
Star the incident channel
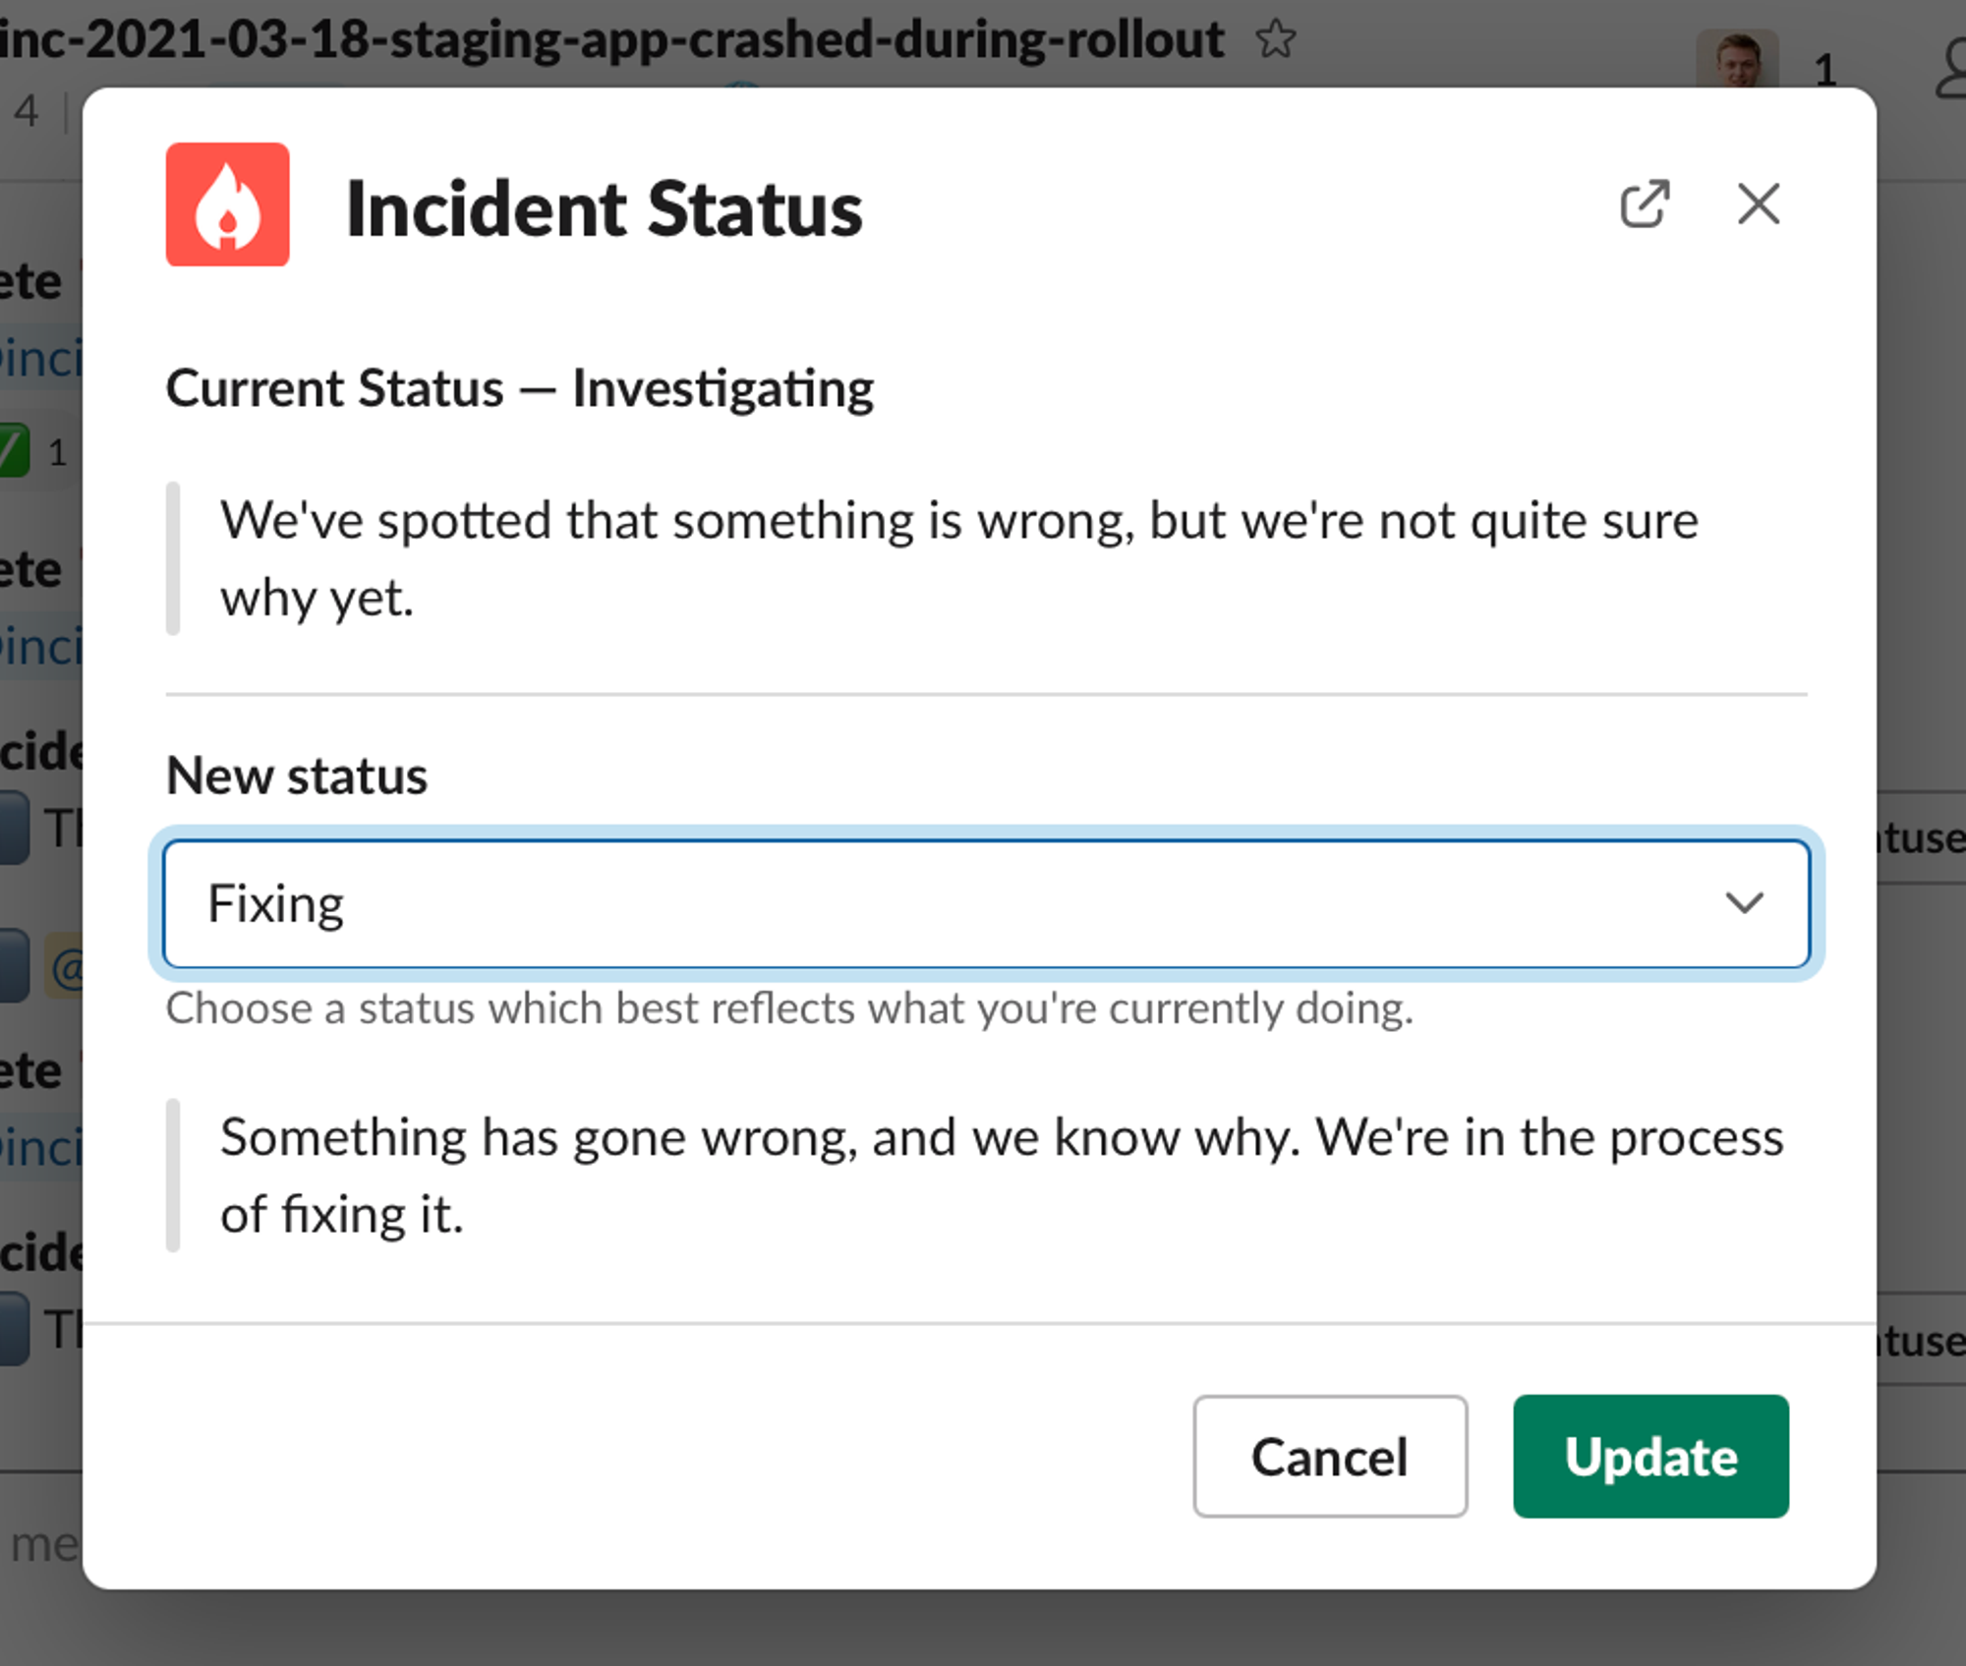pyautogui.click(x=1276, y=39)
